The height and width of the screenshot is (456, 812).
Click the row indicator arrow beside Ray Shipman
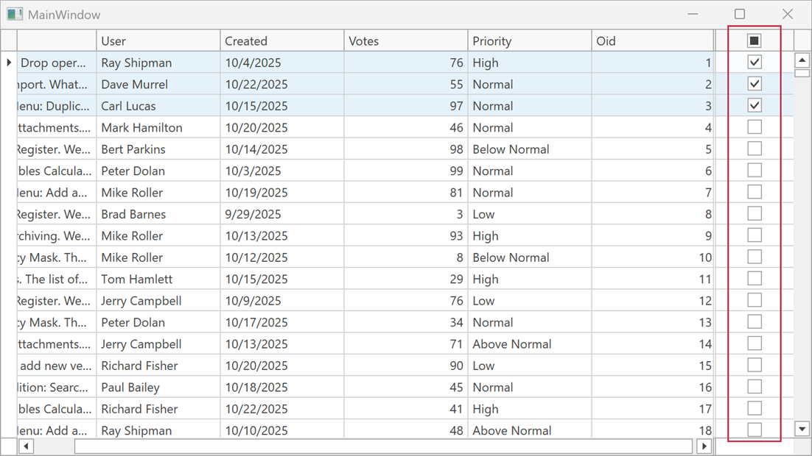[x=8, y=62]
